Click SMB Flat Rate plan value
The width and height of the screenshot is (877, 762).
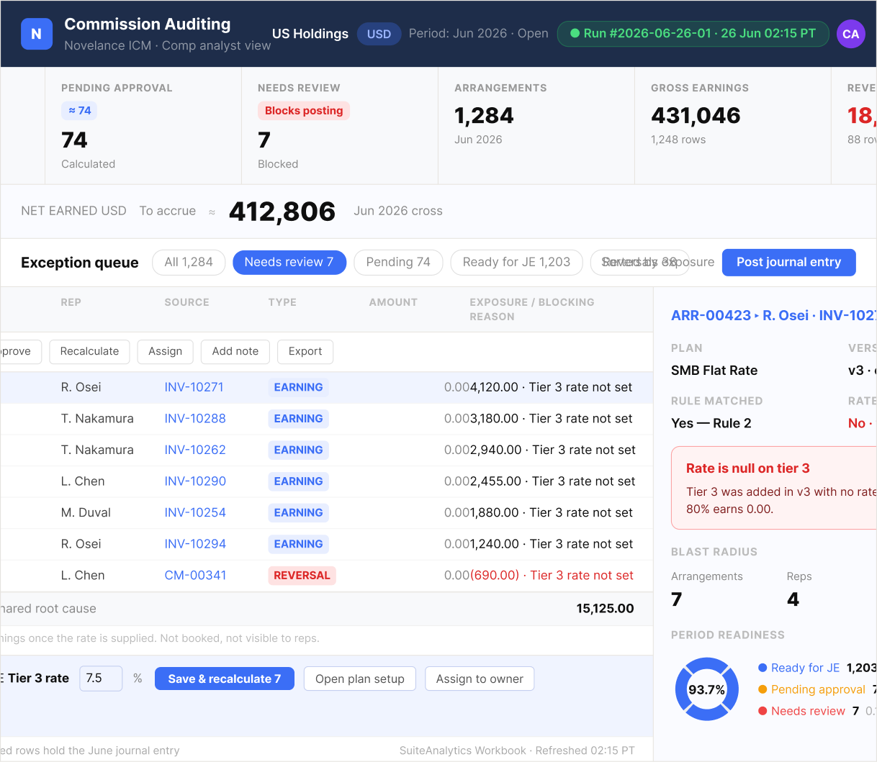coord(714,371)
